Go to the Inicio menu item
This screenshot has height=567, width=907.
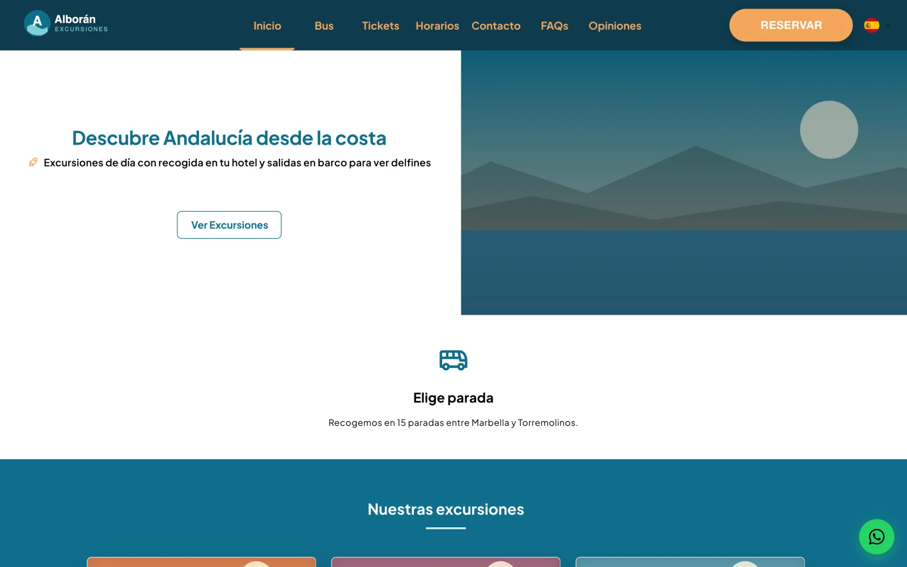coord(267,26)
